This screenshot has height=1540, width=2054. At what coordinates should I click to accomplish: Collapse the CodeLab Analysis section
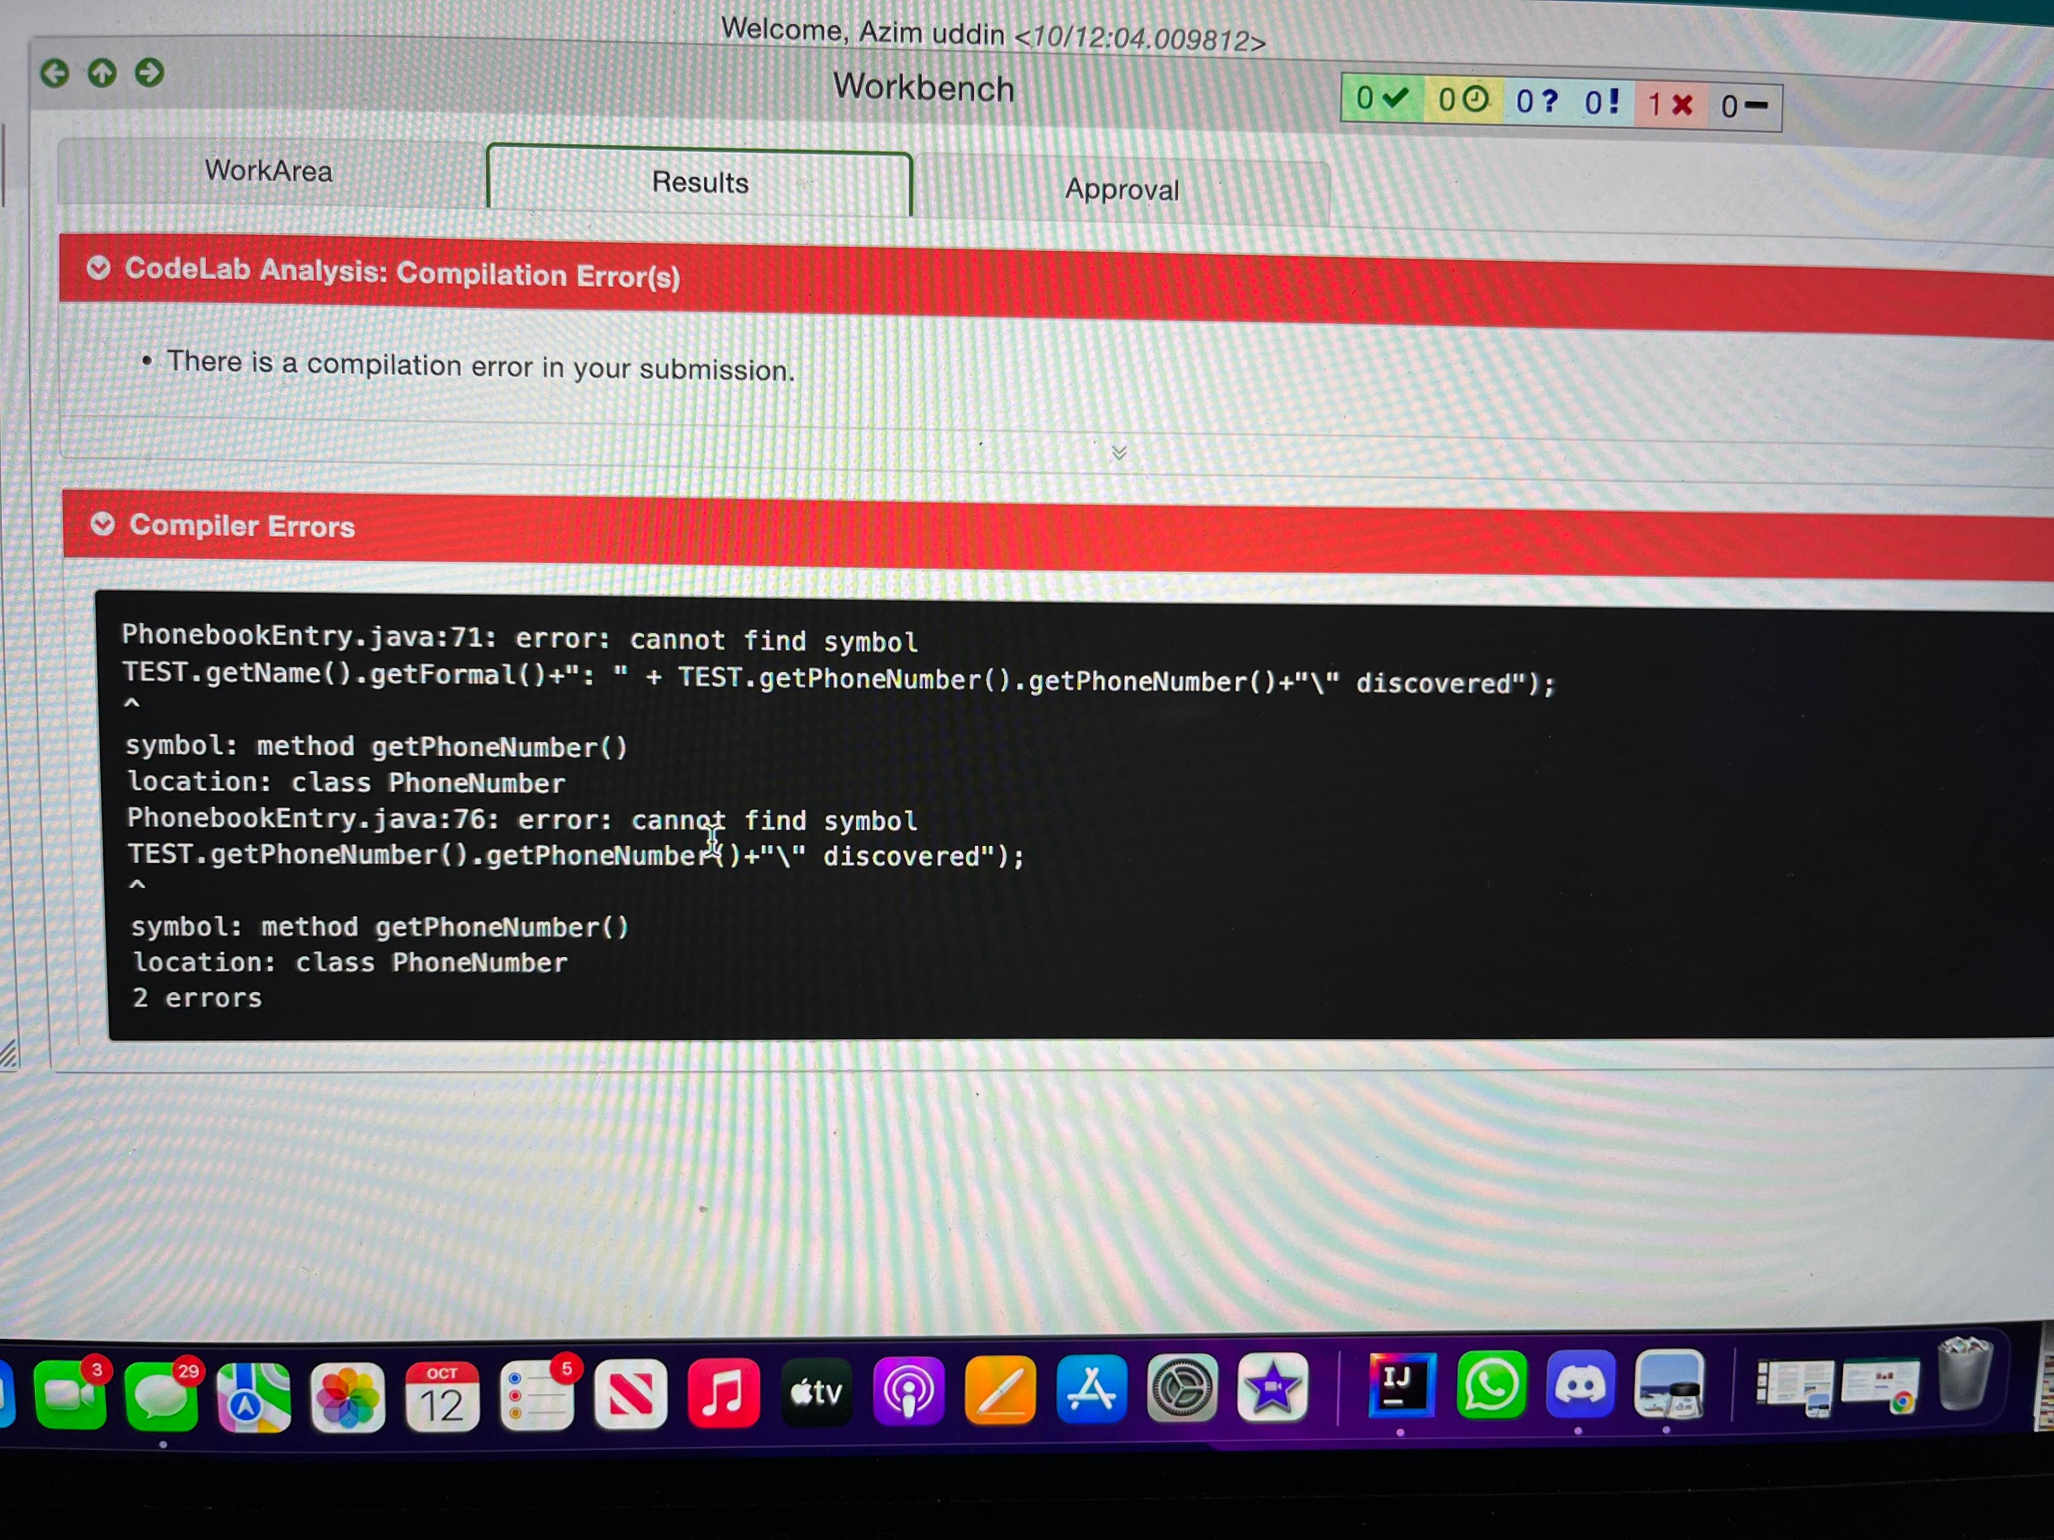pos(98,268)
